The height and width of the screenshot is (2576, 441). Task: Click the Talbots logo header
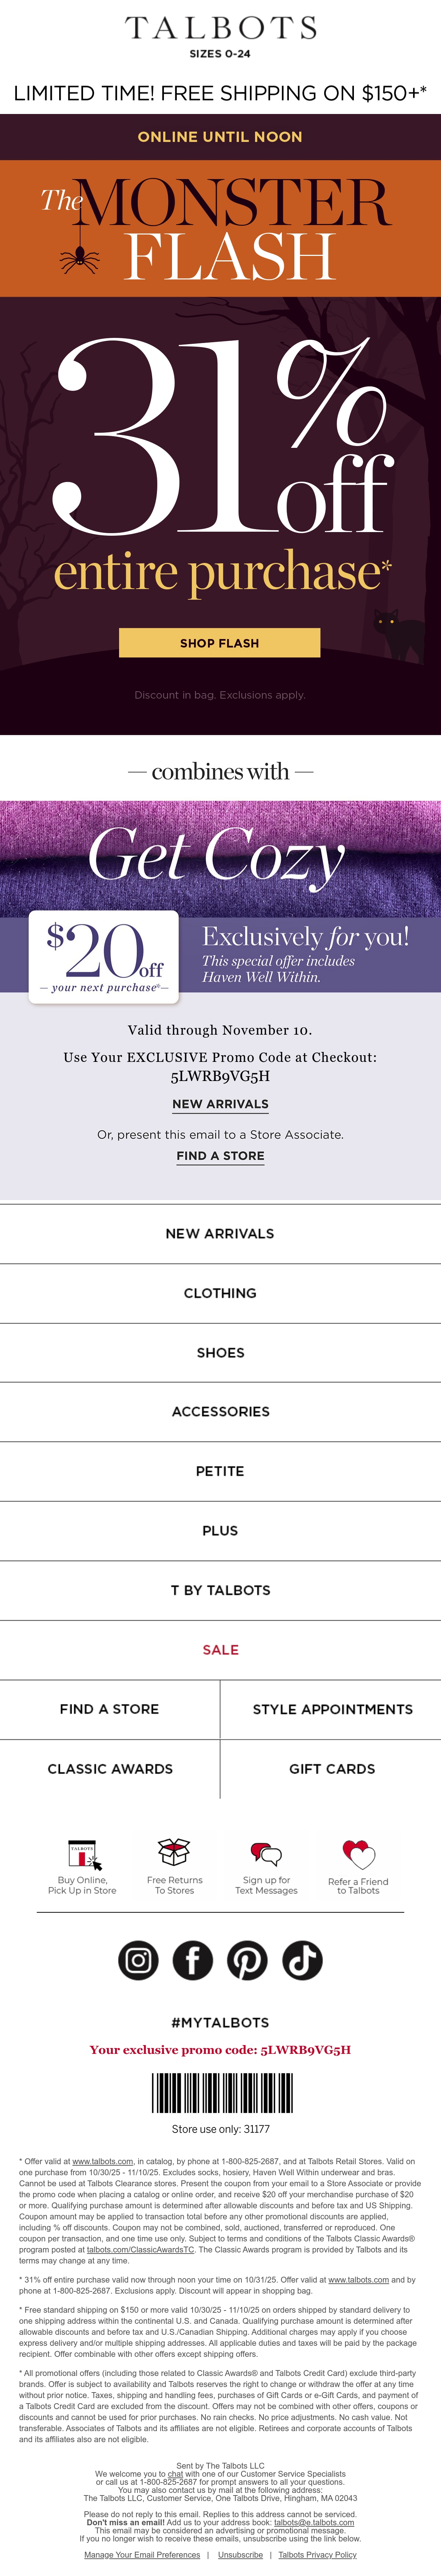(220, 28)
